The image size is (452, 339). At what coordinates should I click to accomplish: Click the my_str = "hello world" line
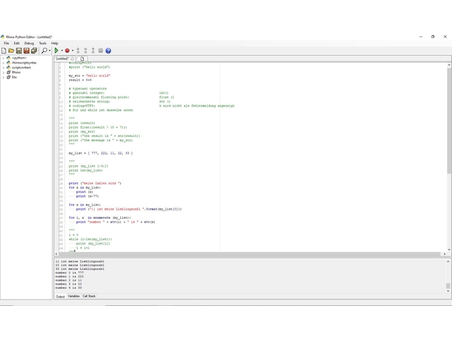(90, 76)
